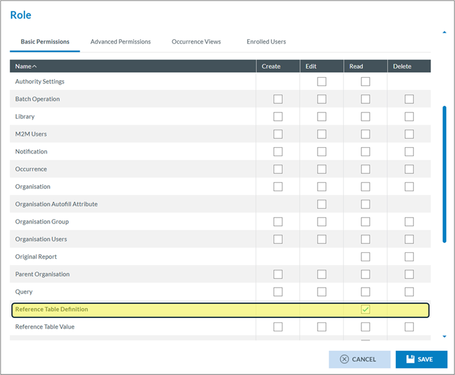Tick Create checkbox for Query row

click(278, 292)
